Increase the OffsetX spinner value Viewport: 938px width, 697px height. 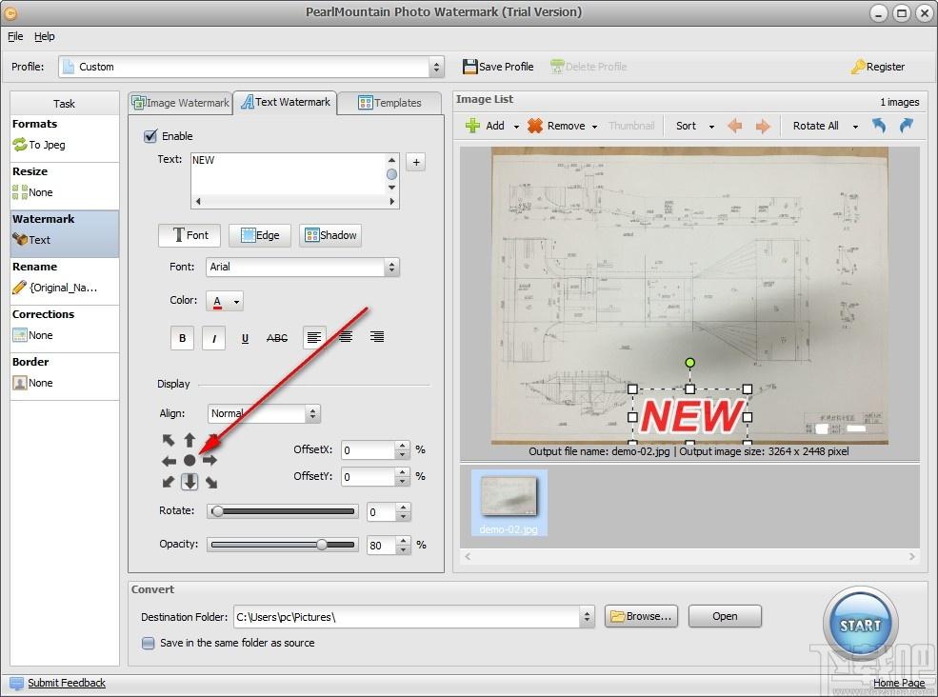pos(403,445)
